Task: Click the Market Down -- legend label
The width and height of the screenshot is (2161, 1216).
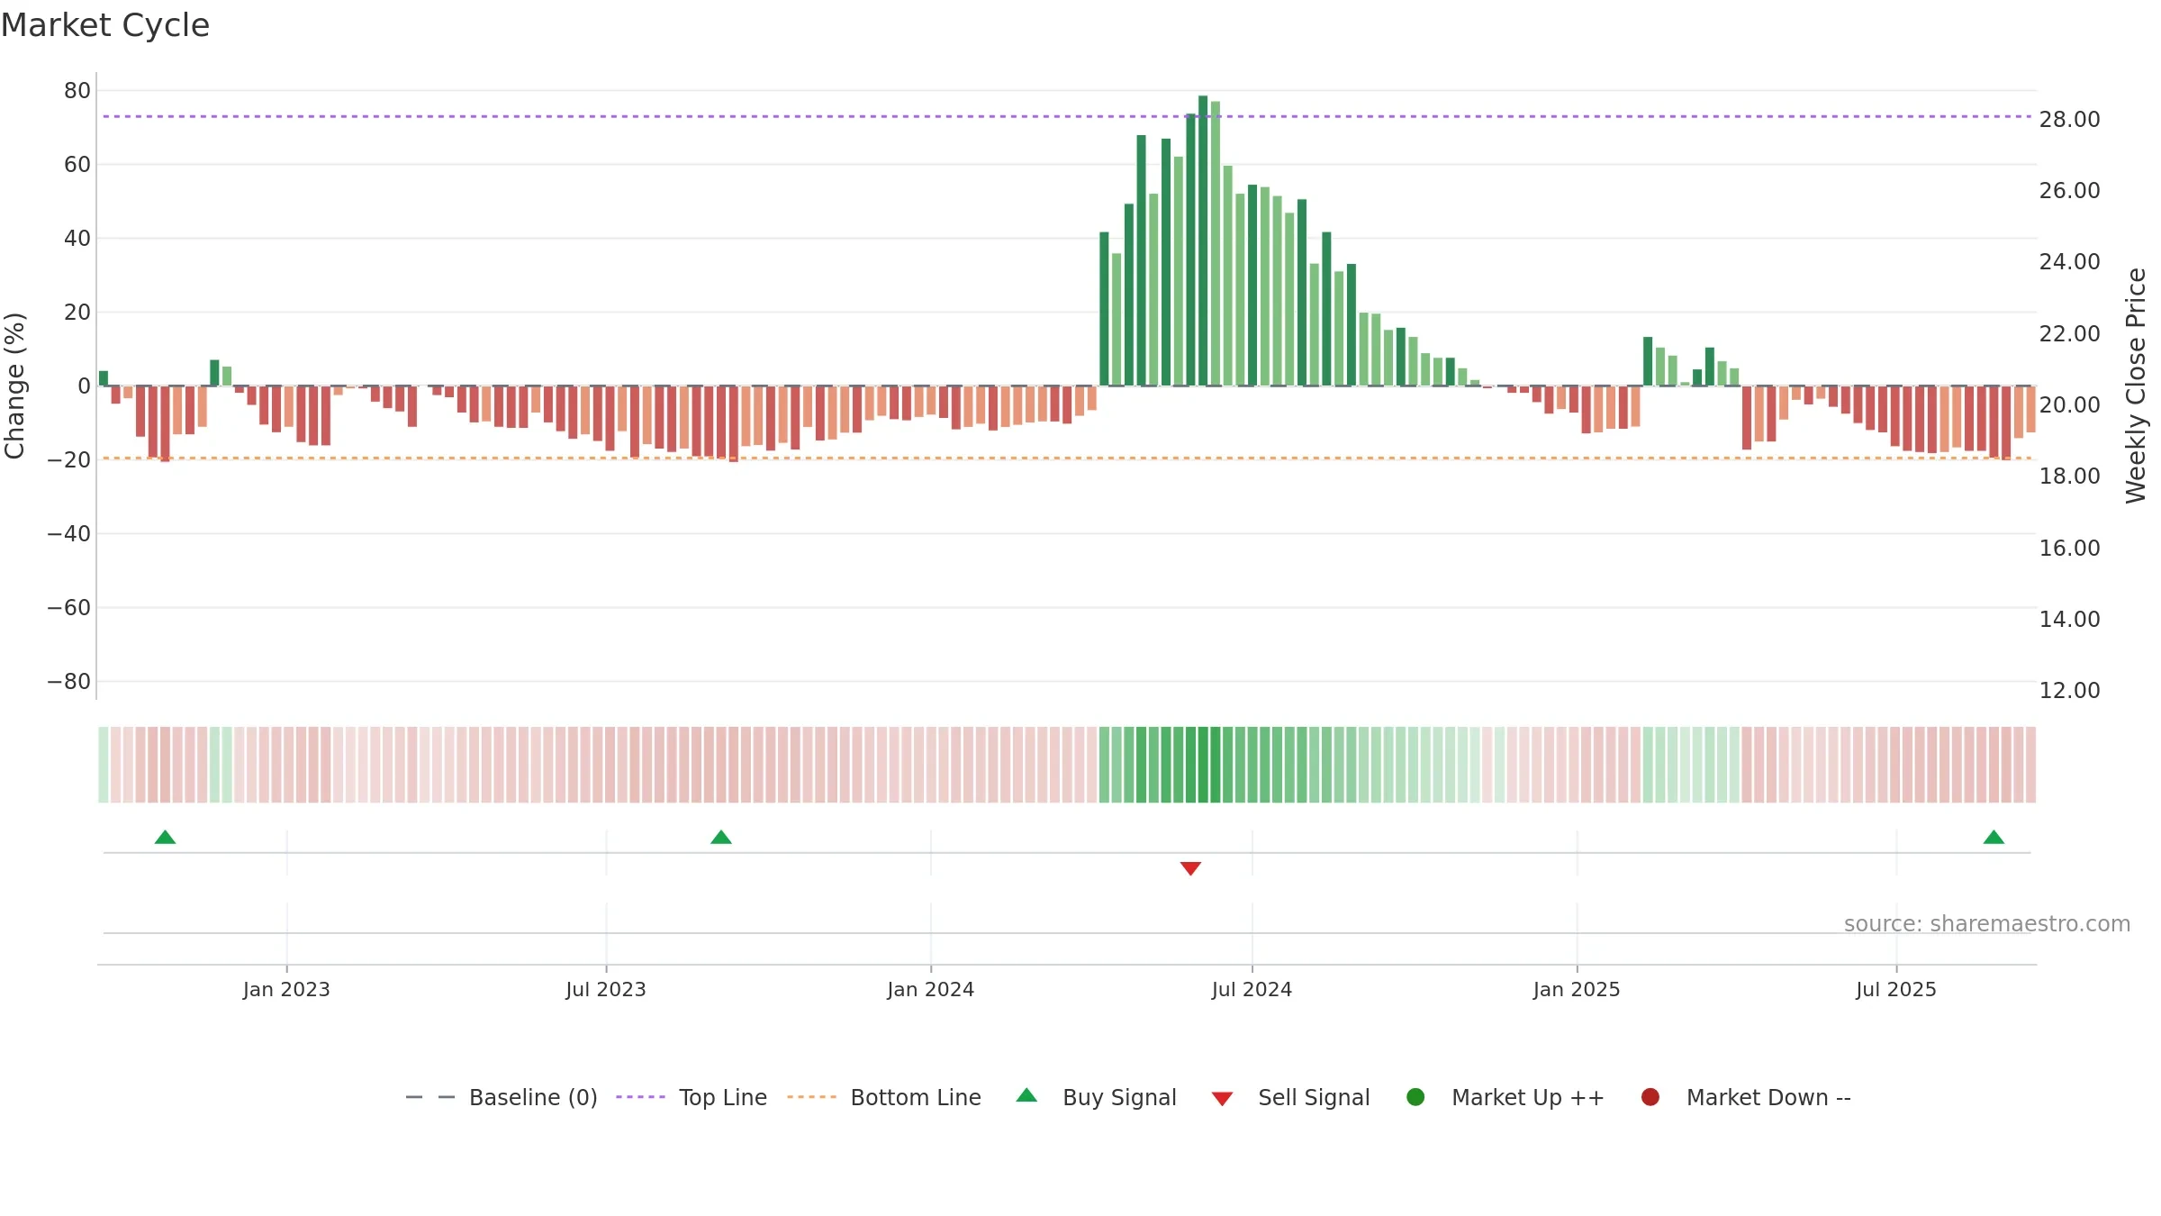Action: point(1768,1098)
